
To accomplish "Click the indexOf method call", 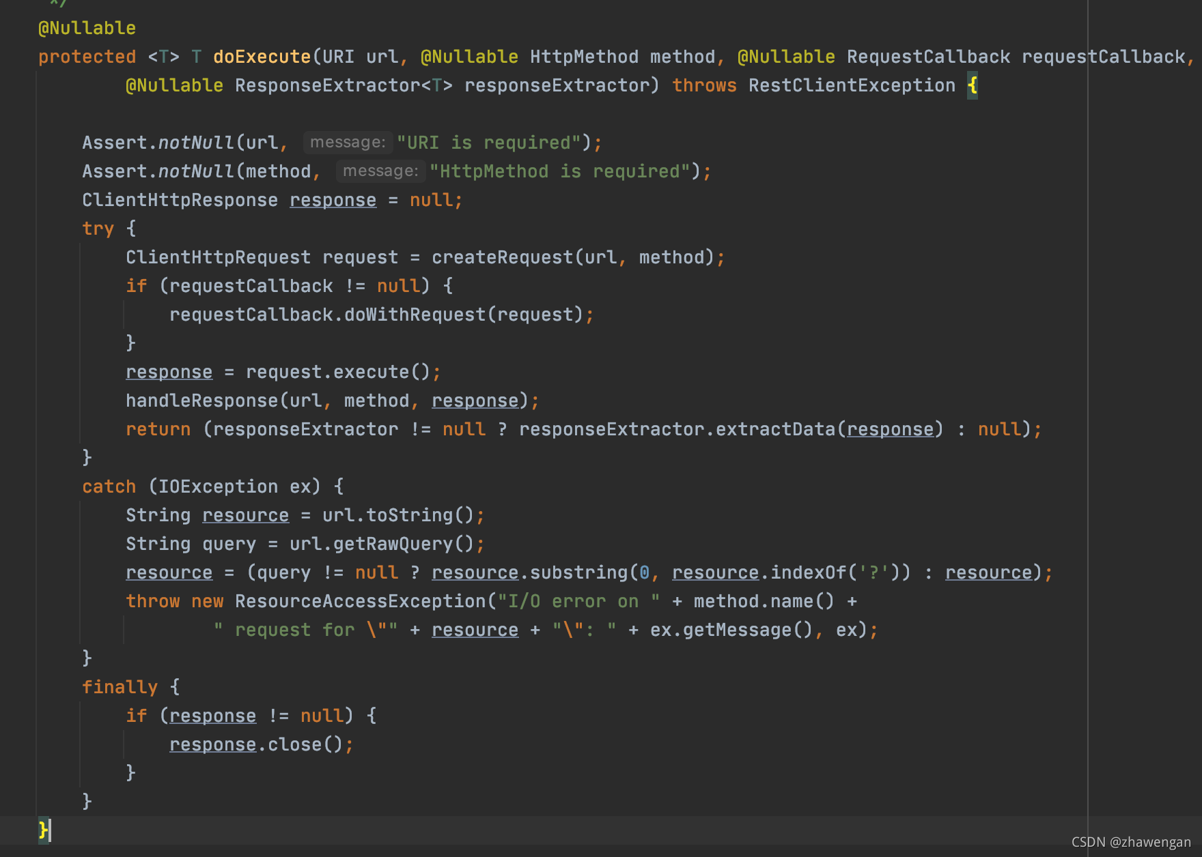I will tap(808, 572).
